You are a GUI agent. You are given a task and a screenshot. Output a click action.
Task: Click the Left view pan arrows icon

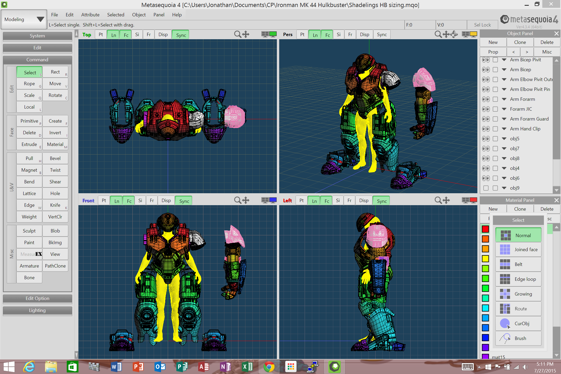pos(446,200)
